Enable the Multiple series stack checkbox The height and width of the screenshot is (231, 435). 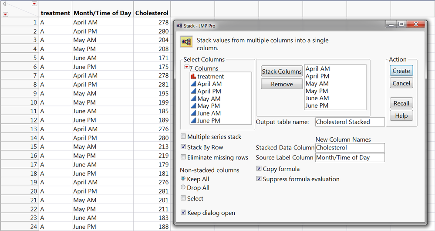pyautogui.click(x=183, y=137)
